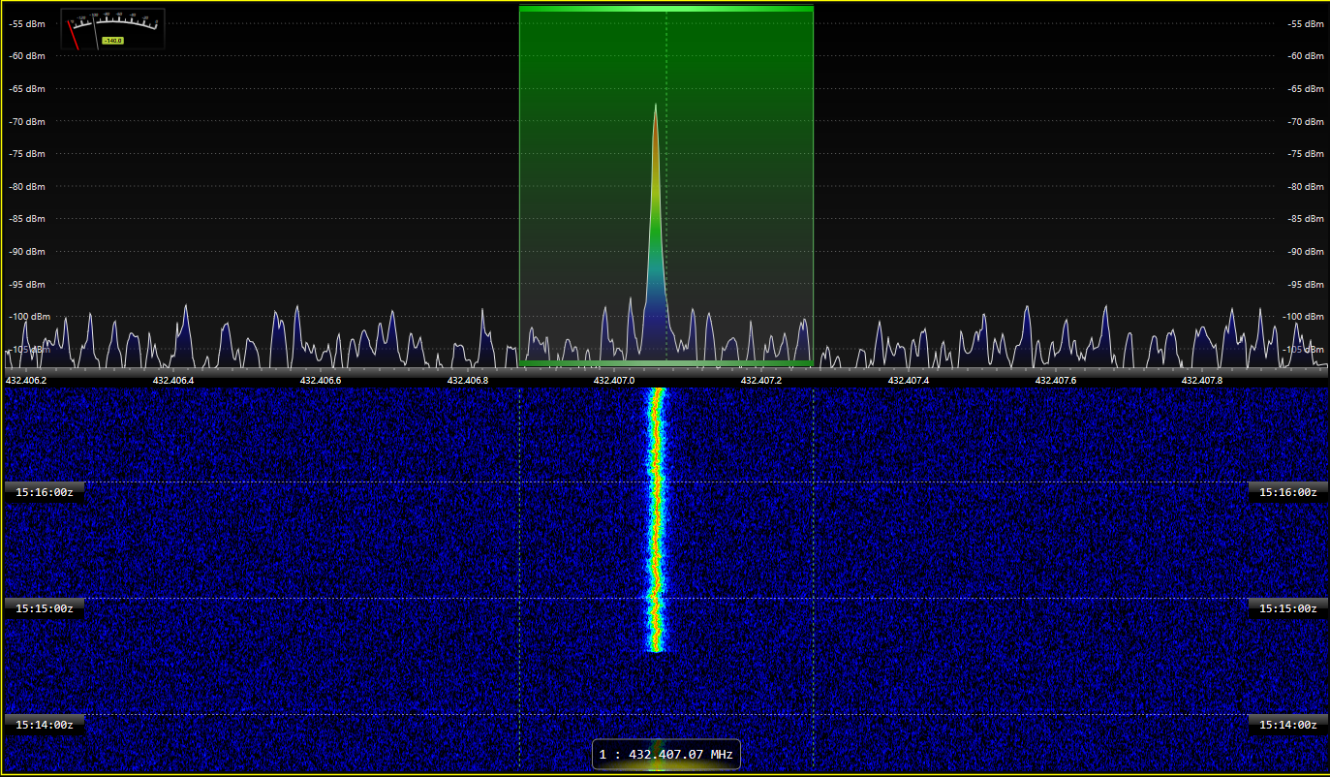
Task: Click the left 15:14:00z time marker
Action: tap(45, 725)
